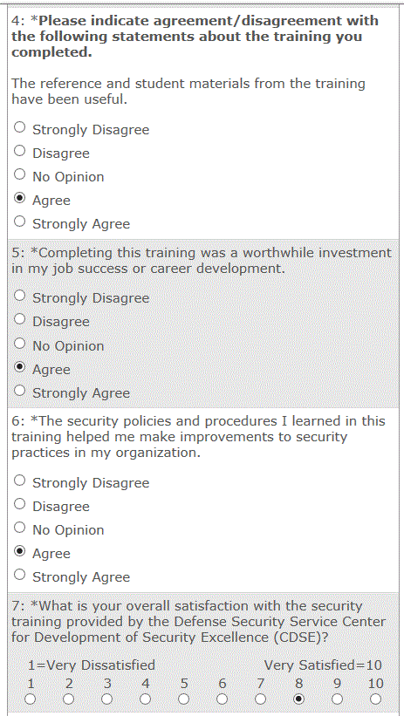Rate overall satisfaction as 3

(107, 699)
